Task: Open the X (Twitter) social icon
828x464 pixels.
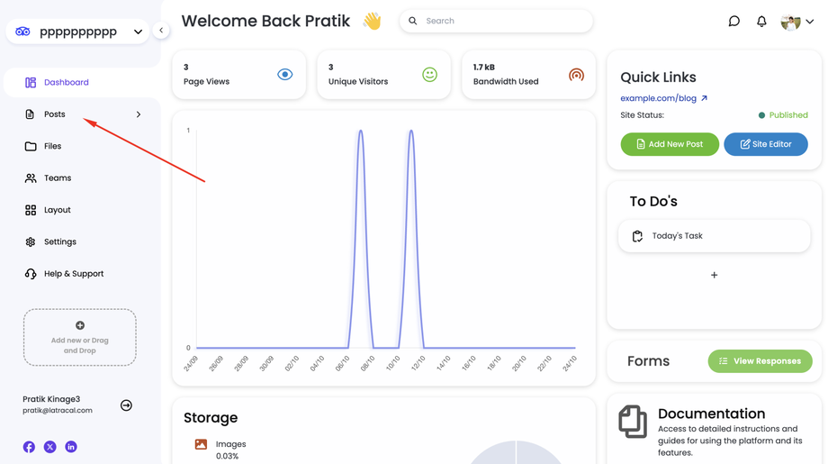Action: [50, 447]
